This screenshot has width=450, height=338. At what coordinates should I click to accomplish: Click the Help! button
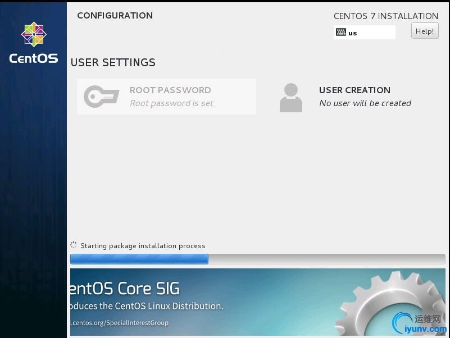click(425, 31)
